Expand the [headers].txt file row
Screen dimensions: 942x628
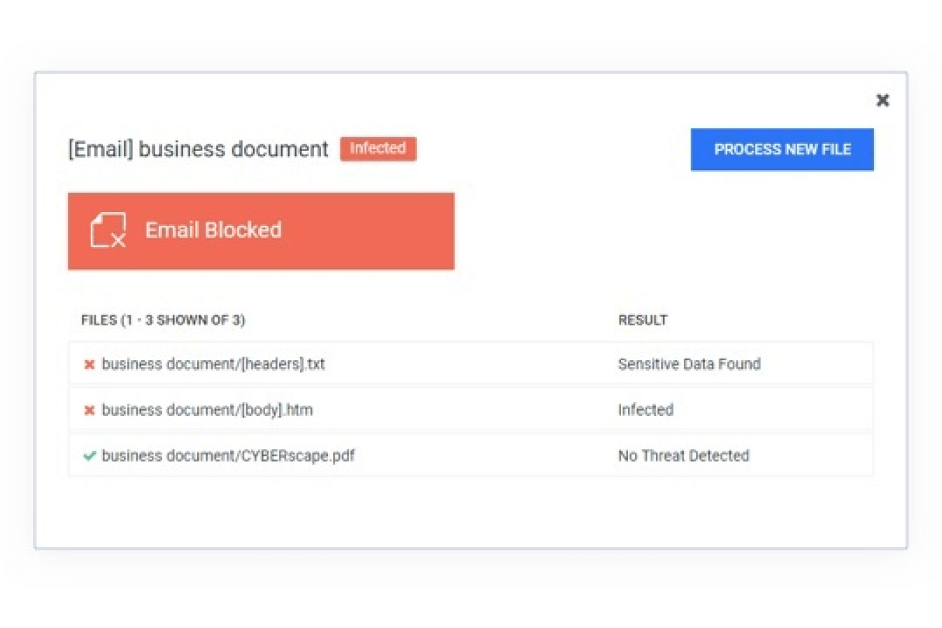click(x=350, y=364)
